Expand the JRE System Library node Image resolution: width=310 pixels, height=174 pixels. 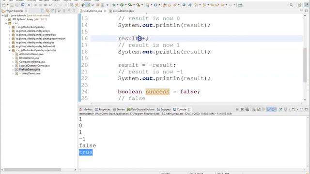tap(6, 19)
